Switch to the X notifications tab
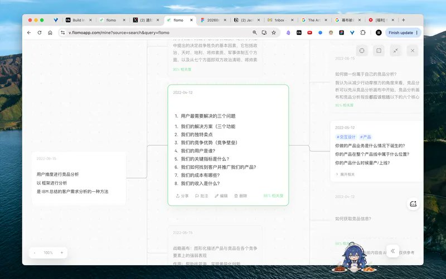This screenshot has height=279, width=446. coord(146,20)
